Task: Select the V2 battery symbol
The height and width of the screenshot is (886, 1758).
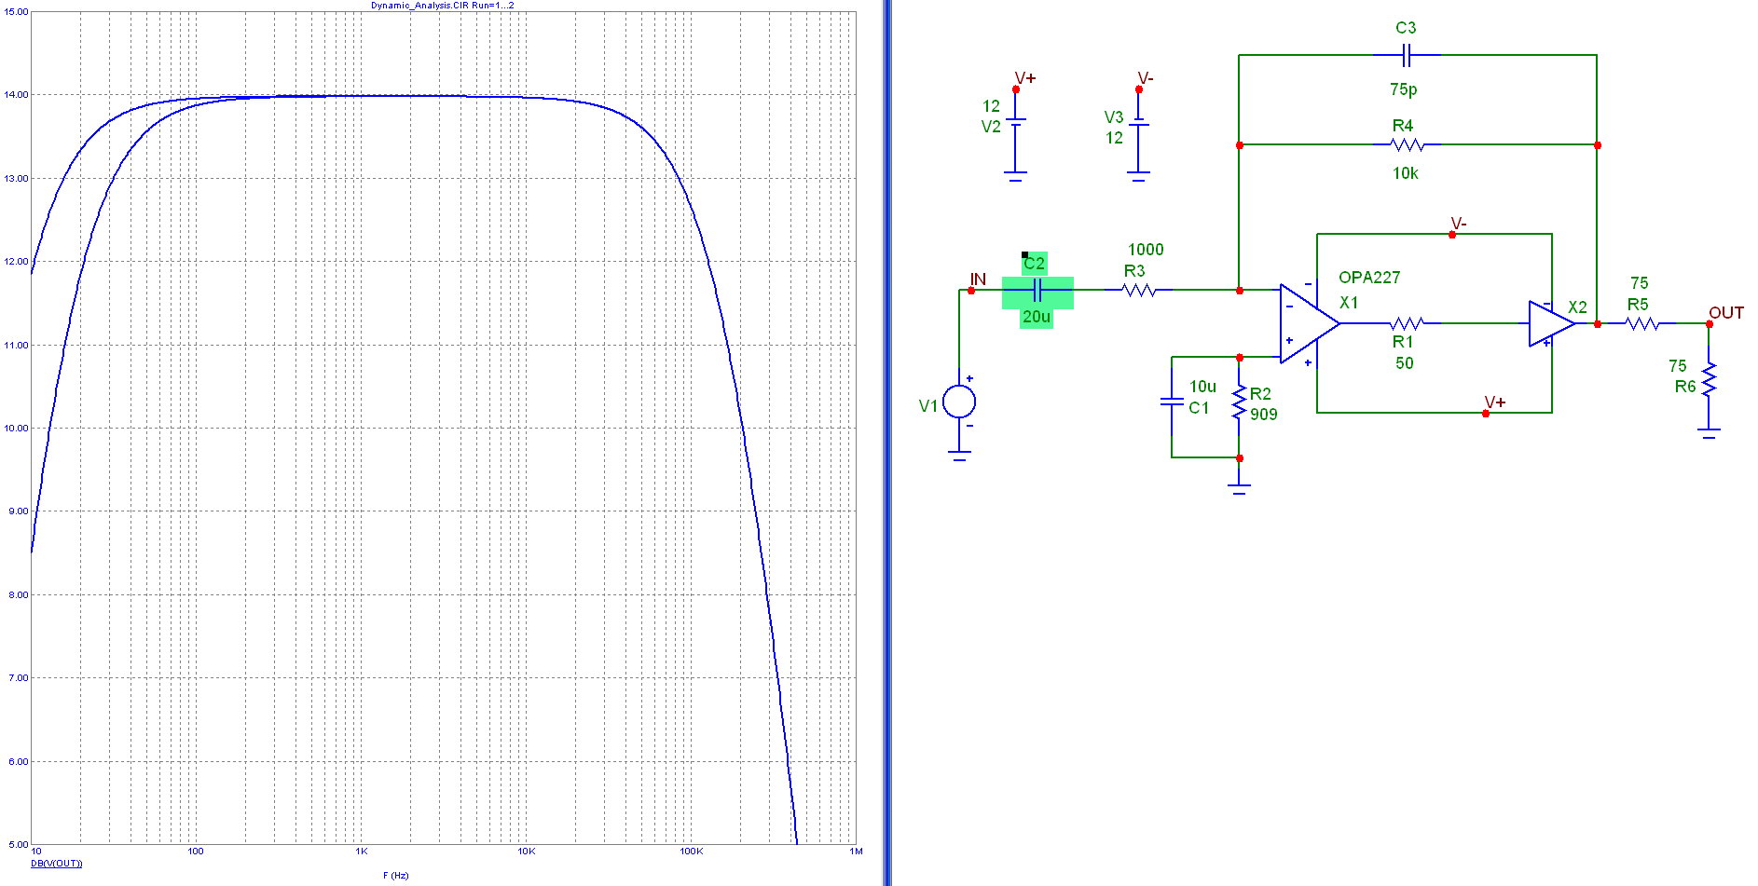Action: tap(1015, 122)
